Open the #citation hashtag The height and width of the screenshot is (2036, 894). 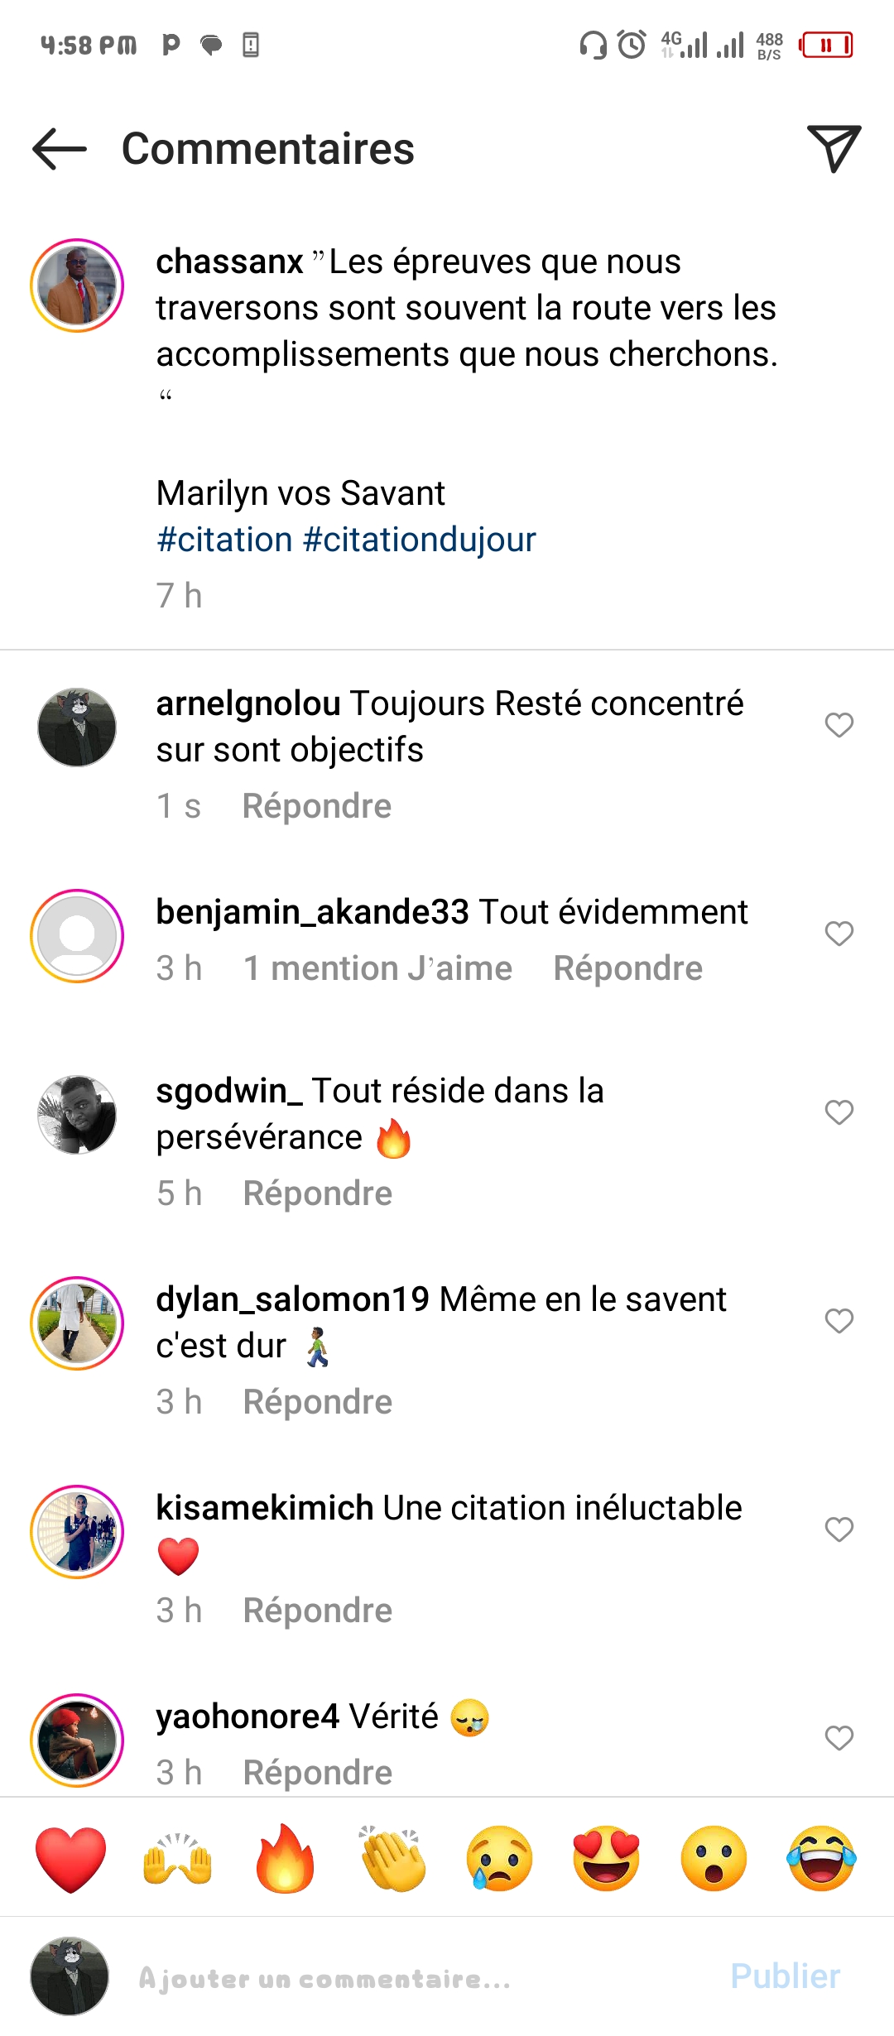click(224, 540)
